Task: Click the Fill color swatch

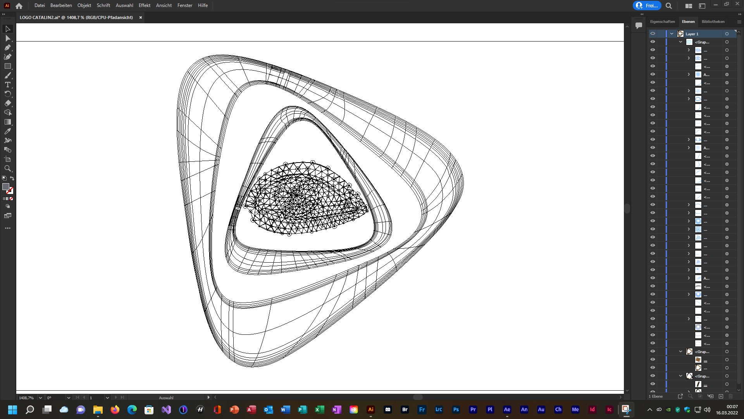Action: pyautogui.click(x=5, y=187)
